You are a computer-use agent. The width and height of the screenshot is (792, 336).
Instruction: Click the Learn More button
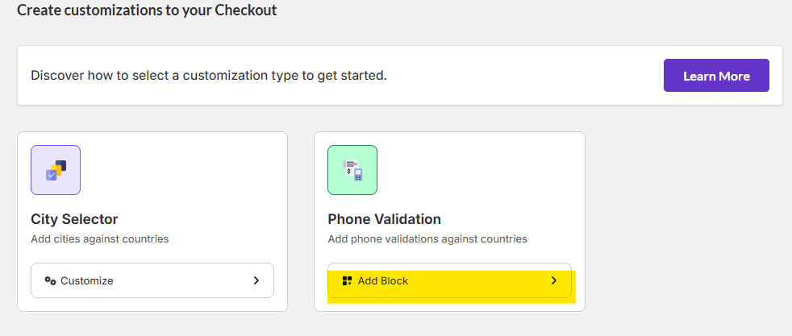click(716, 76)
